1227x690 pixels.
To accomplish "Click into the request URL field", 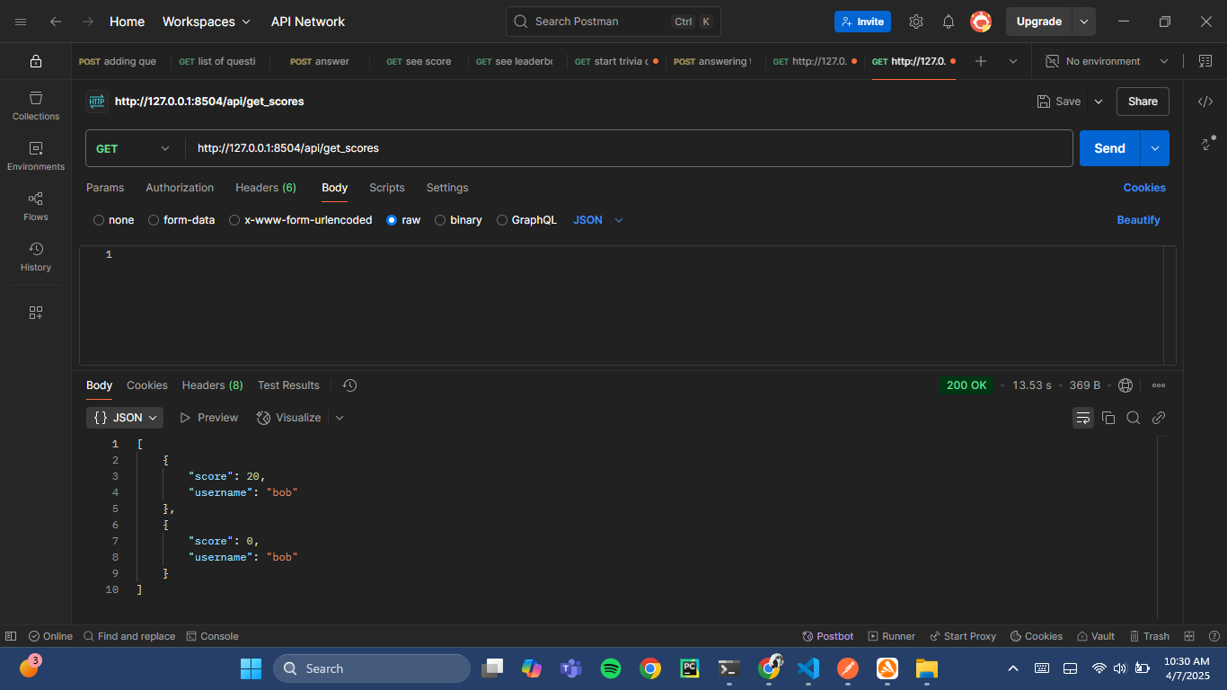I will click(x=629, y=148).
